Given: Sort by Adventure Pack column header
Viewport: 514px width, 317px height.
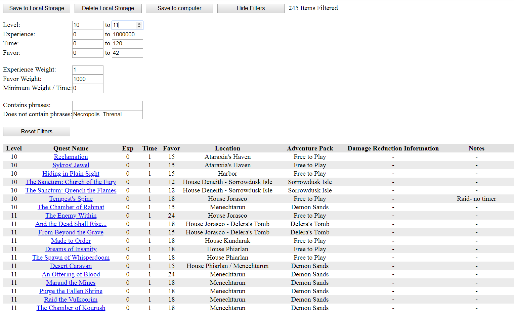Looking at the screenshot, I should 310,148.
